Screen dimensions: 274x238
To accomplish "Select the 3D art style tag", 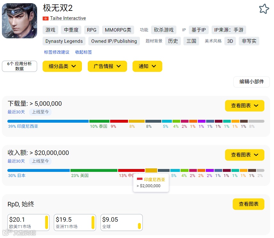I will click(x=230, y=41).
